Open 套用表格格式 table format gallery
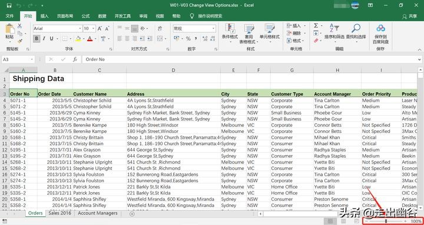The height and width of the screenshot is (225, 424). tap(249, 34)
